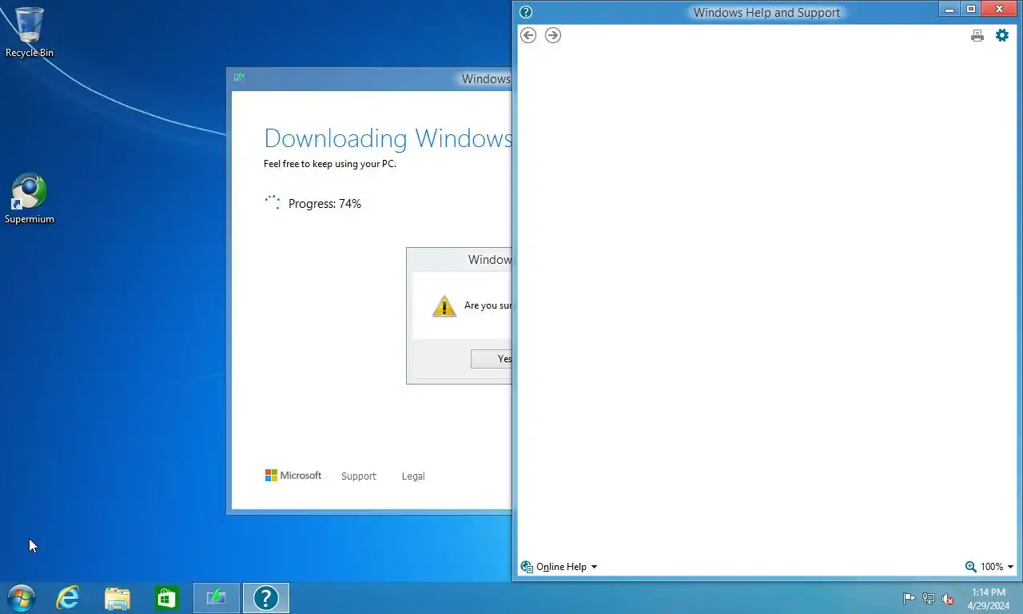Open File Explorer from taskbar
Screen dimensions: 1023x614
point(117,598)
